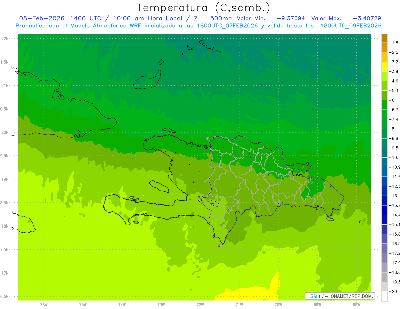
Task: Click the "71W" longitude label
Action: pos(239,305)
